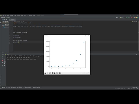The height and width of the screenshot is (104, 139).
Task: Click the trash icon in Run panel
Action: (5, 66)
